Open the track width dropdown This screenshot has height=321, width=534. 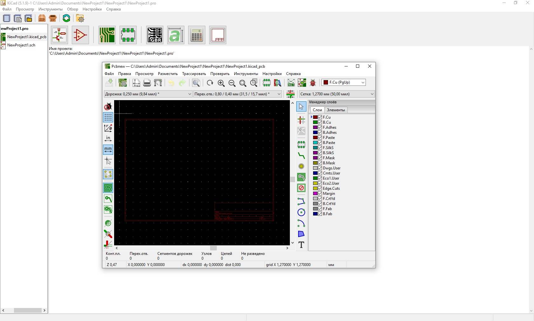coord(148,94)
